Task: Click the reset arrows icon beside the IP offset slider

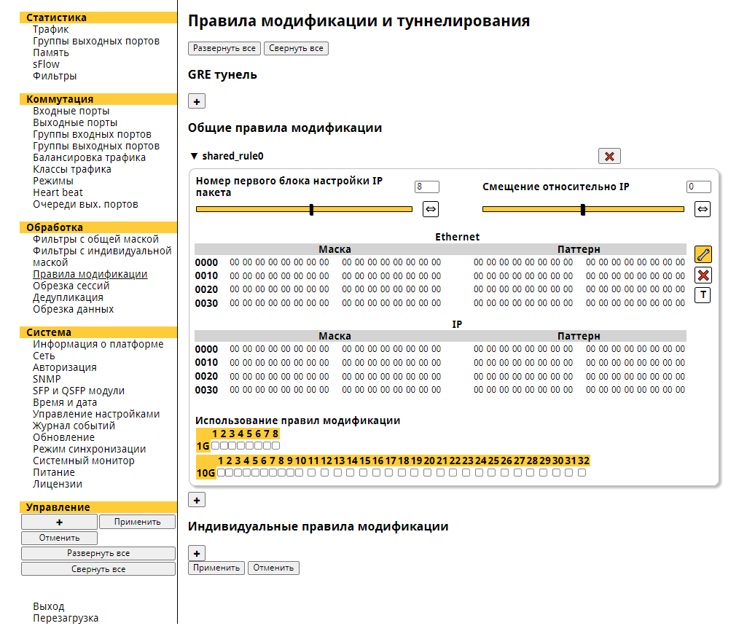Action: click(703, 209)
